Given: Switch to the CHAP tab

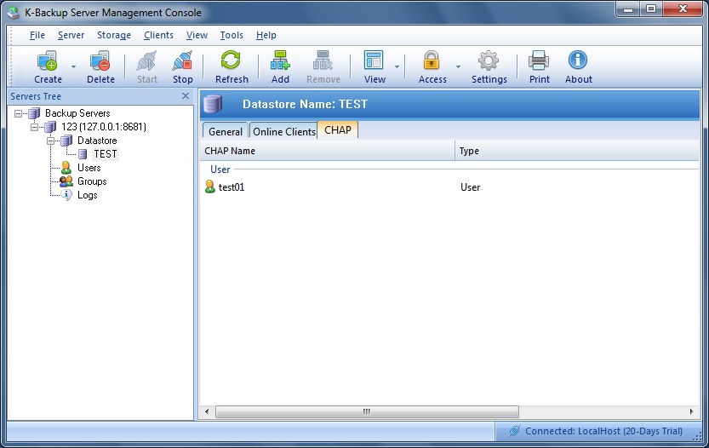Looking at the screenshot, I should point(338,129).
